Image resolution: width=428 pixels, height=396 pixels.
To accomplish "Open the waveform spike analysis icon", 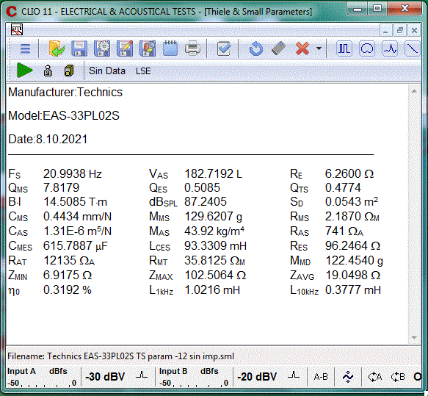I will [390, 48].
